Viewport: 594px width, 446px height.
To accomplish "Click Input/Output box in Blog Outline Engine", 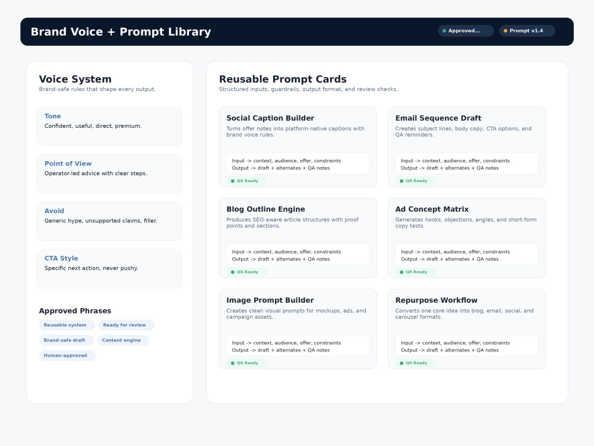I will tap(298, 255).
